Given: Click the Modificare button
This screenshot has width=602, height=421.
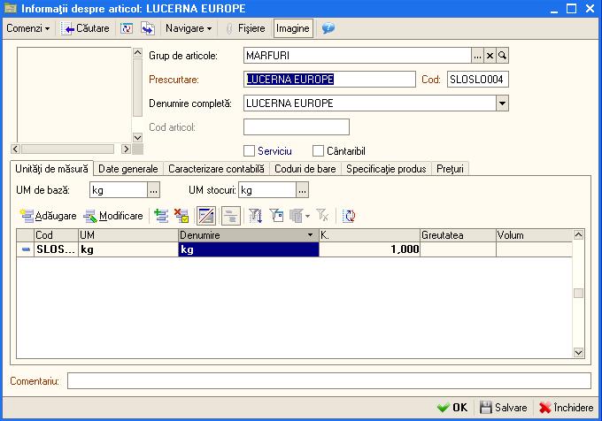Looking at the screenshot, I should pos(113,216).
